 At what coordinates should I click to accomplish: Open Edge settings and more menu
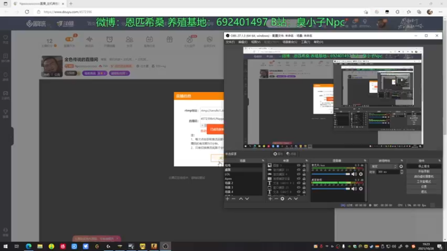440,12
